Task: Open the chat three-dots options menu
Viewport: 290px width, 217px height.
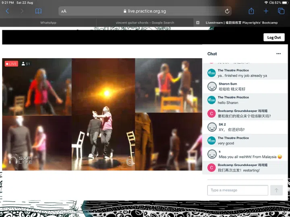Action: 278,54
